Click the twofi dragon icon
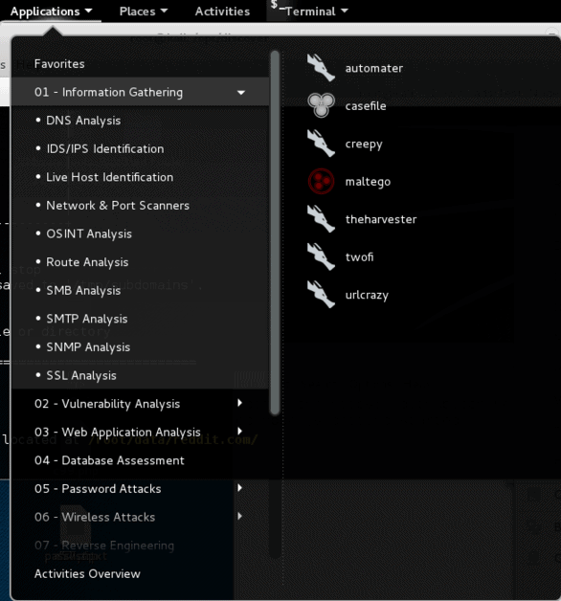Viewport: 561px width, 601px height. [x=321, y=256]
